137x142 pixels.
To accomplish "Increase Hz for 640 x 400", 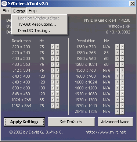I will click(57, 76).
